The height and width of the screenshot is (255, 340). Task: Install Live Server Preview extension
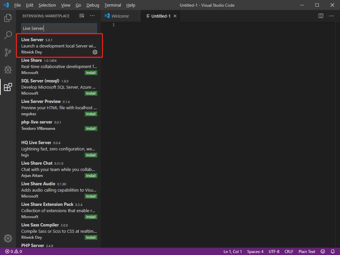click(x=91, y=114)
